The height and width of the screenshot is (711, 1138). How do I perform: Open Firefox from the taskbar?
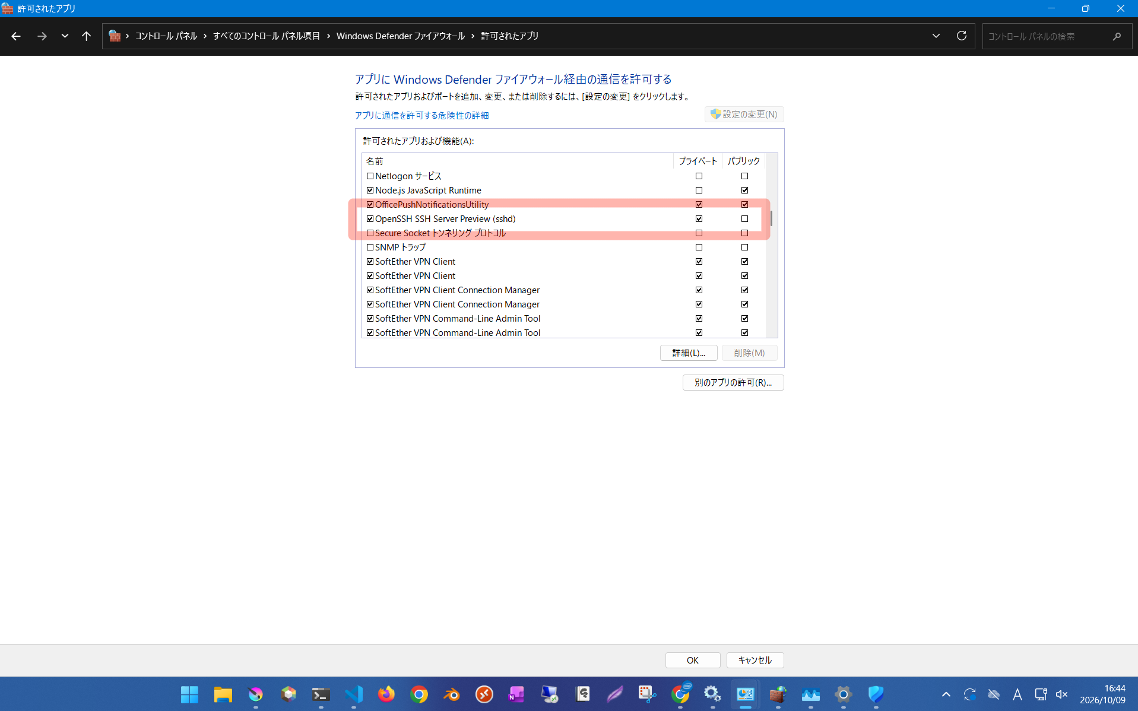(386, 694)
